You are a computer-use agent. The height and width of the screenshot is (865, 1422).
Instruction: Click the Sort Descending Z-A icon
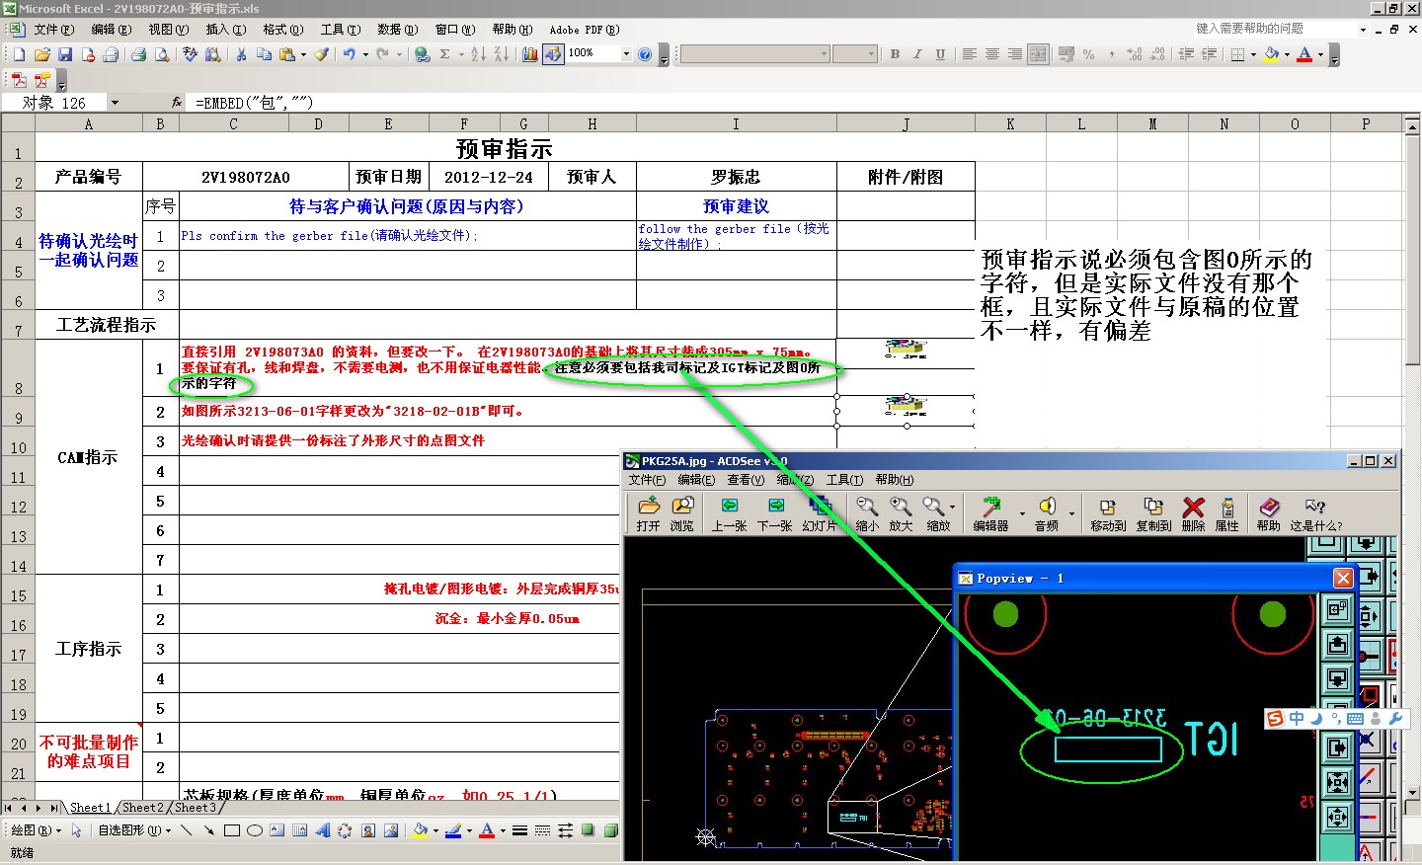point(501,54)
